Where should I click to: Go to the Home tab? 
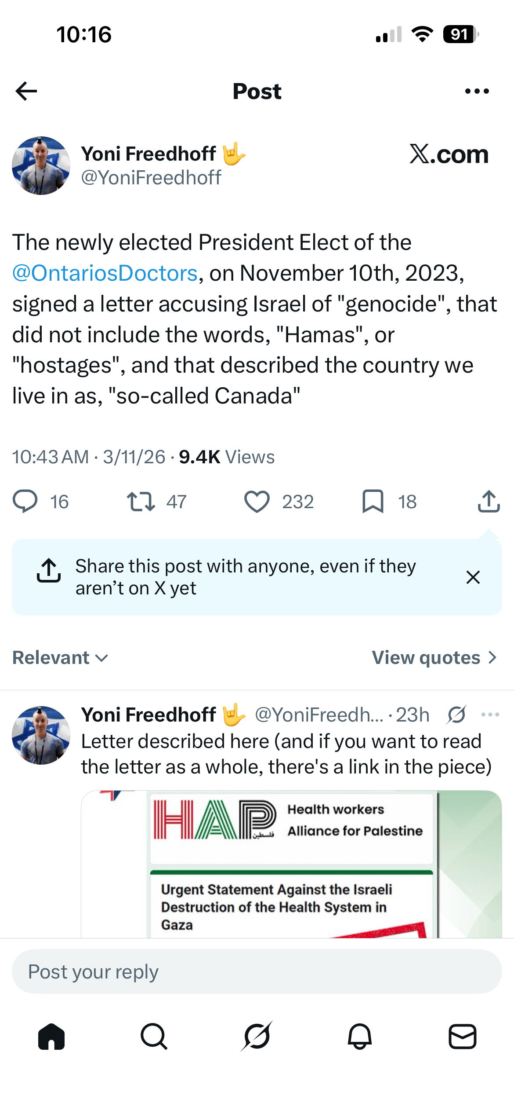pos(51,1037)
